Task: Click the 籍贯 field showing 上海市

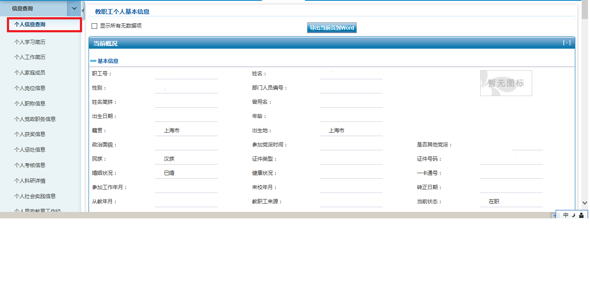Action: click(x=186, y=131)
